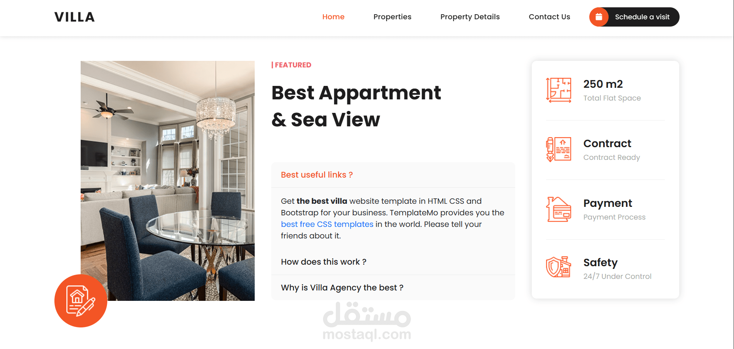Screen dimensions: 734x349
Task: Click the Schedule a visit button
Action: tap(634, 17)
